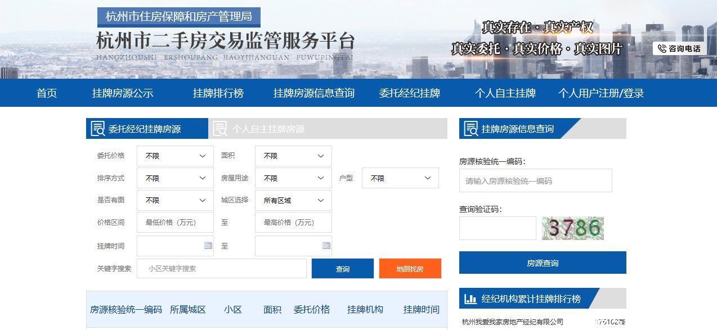This screenshot has width=717, height=330.
Task: Click the captcha image showing 3786 to refresh
Action: [x=573, y=228]
